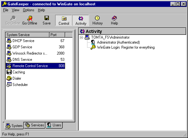Click the DHCP Service icon

(x=9, y=41)
